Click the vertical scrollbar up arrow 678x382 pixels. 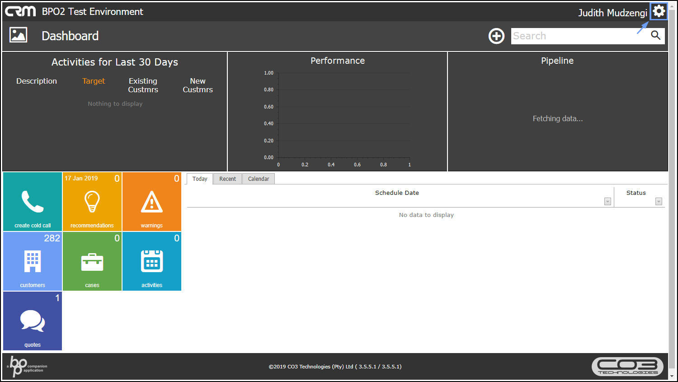[672, 5]
